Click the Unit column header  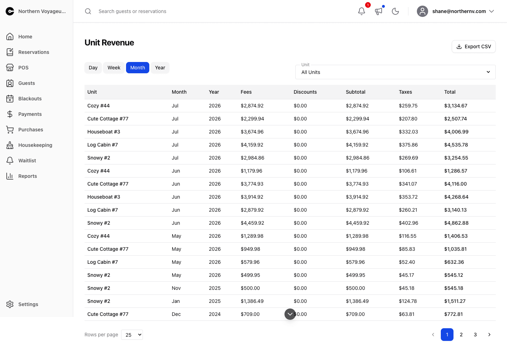(92, 92)
